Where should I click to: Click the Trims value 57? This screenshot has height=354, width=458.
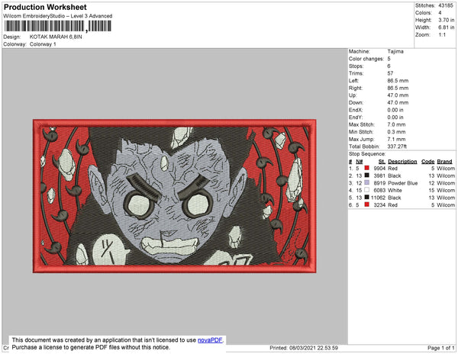pos(390,73)
